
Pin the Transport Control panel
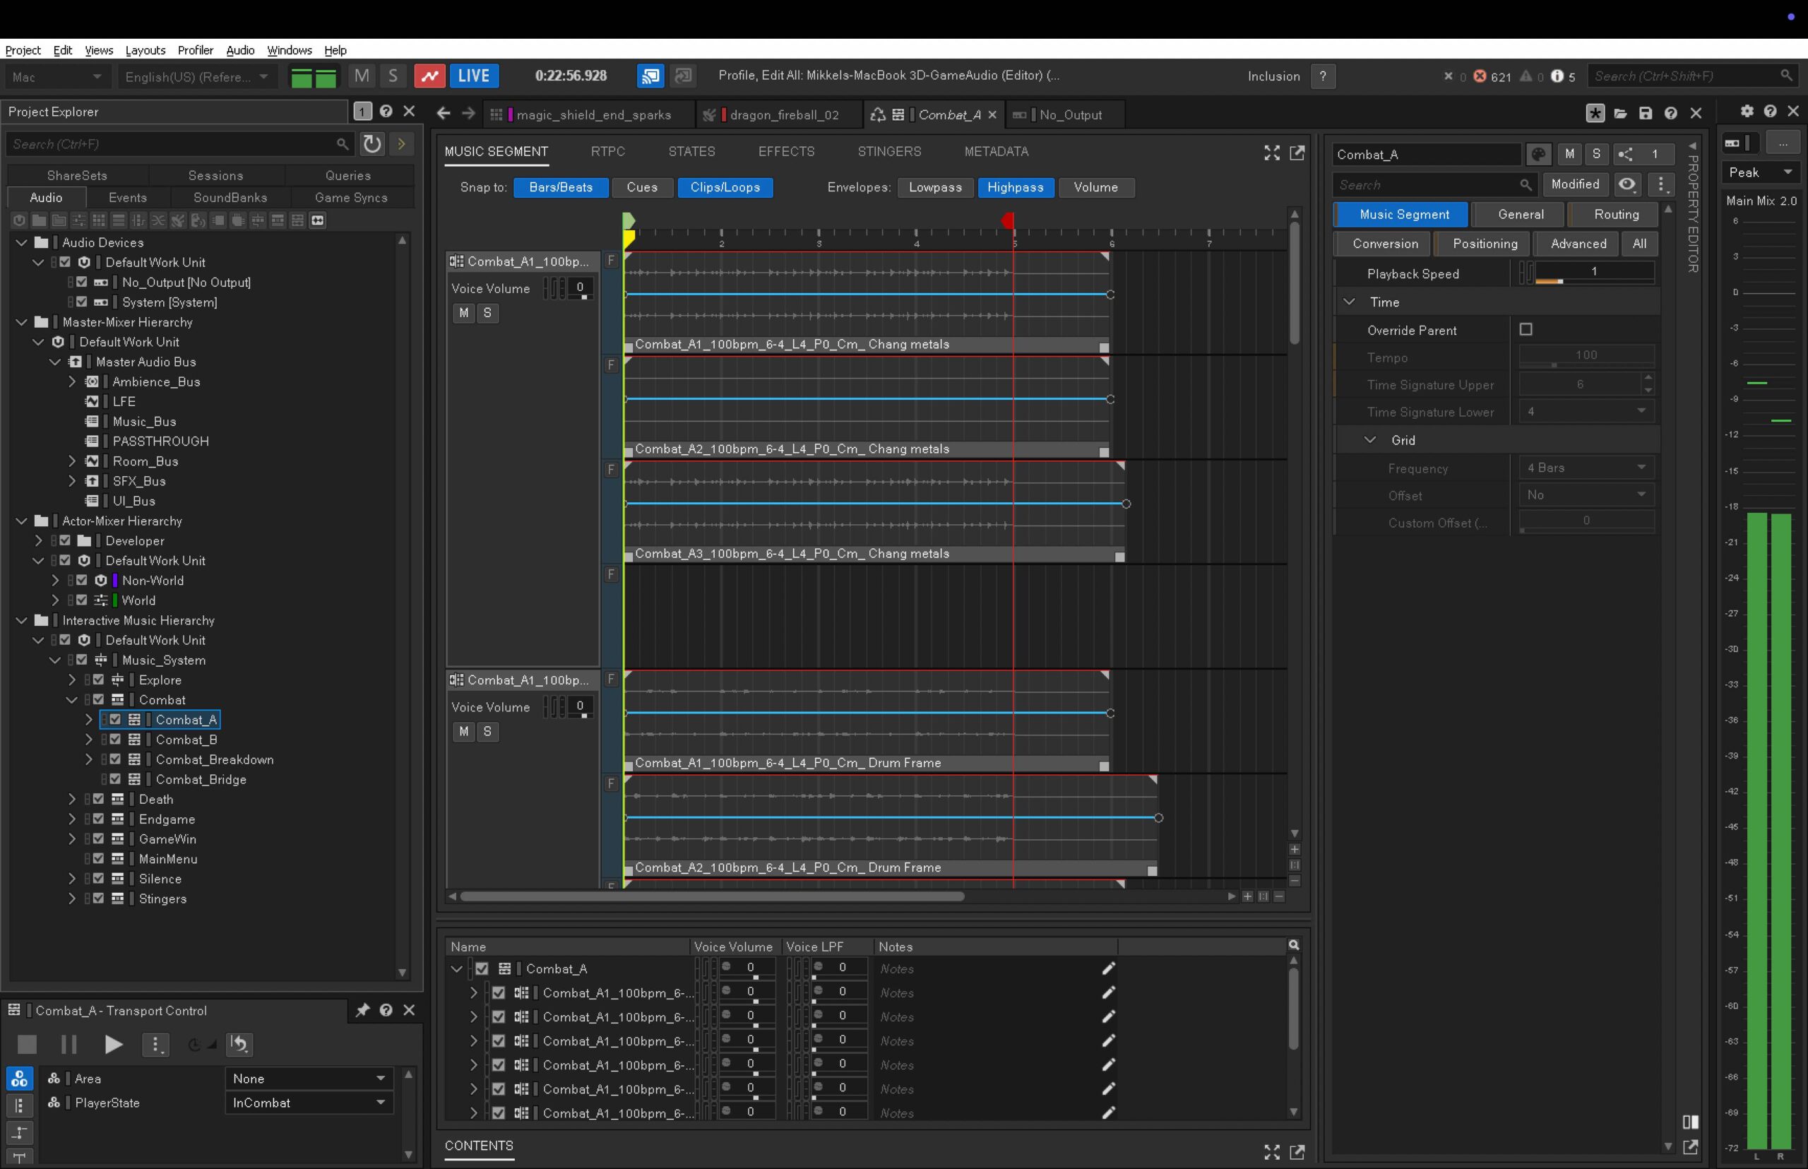(362, 1010)
